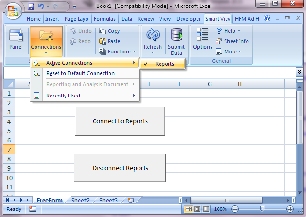This screenshot has width=306, height=217.
Task: Click the vertical scrollbar down arrow
Action: point(300,193)
